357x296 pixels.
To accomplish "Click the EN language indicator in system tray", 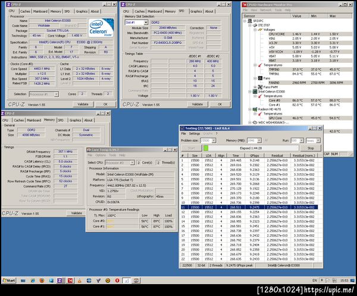I will [x=315, y=281].
